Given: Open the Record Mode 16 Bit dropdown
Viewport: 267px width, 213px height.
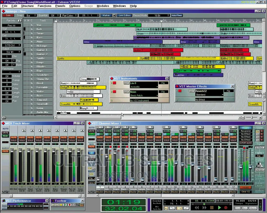Looking at the screenshot, I should point(159,15).
